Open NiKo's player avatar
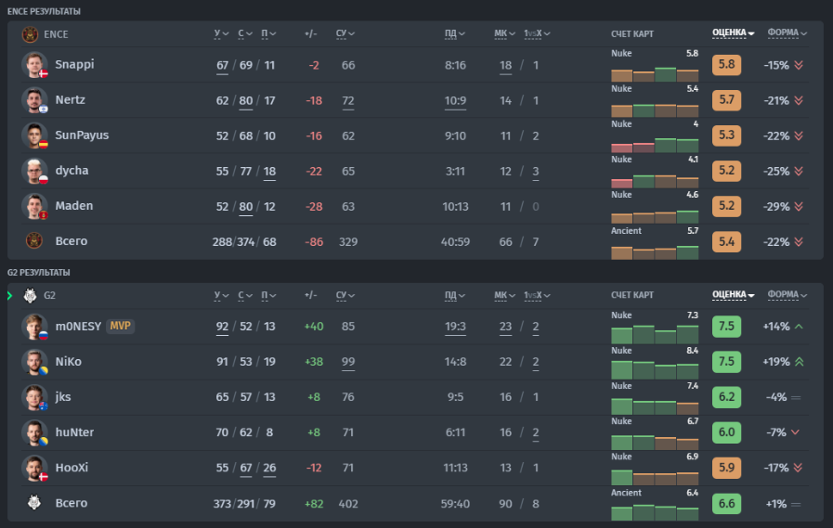 [34, 361]
